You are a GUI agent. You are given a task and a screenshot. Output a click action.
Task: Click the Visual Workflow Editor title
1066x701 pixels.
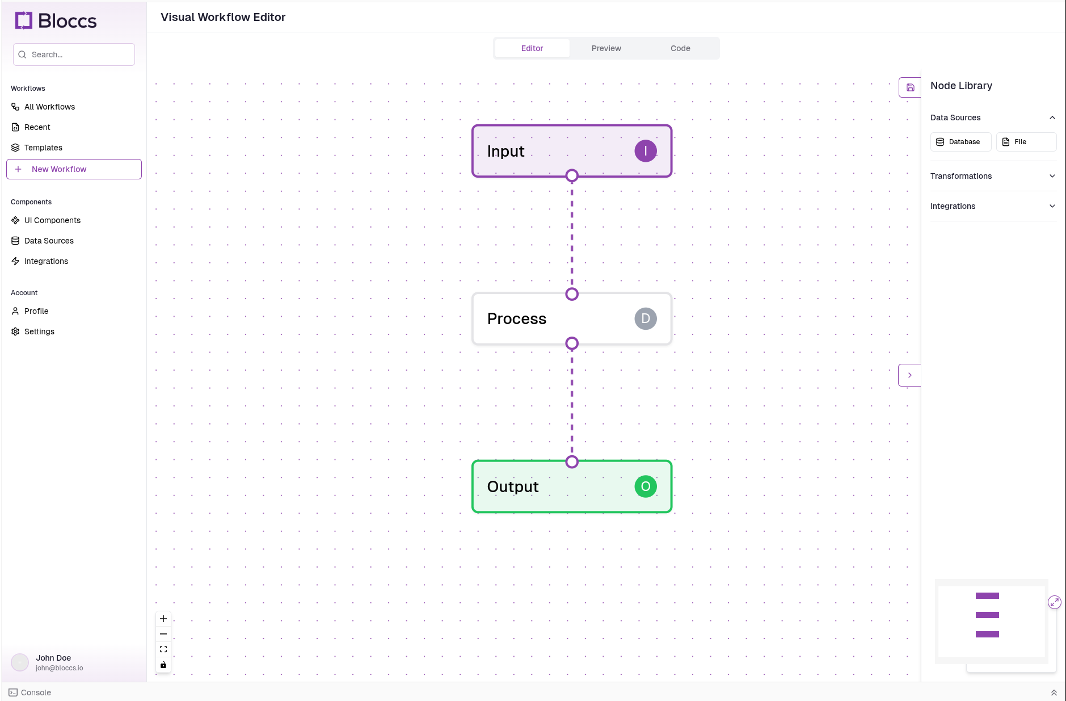223,17
